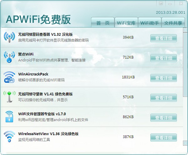The image size is (188, 155).
Task: Click the WinAircrackPack WiFi logo icon
Action: [9, 77]
